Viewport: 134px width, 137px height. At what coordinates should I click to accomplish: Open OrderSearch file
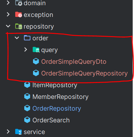point(51,120)
